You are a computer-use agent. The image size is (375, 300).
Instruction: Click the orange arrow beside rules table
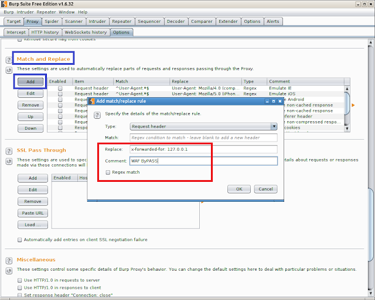pos(353,105)
